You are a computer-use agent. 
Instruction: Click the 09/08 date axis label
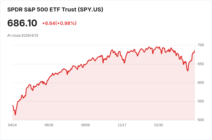pos(86,125)
